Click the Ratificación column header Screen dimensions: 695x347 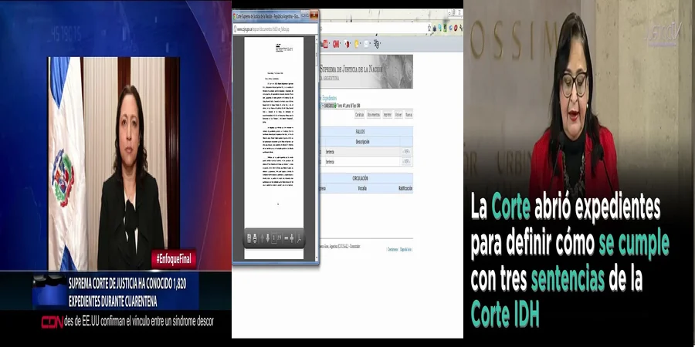(x=405, y=188)
